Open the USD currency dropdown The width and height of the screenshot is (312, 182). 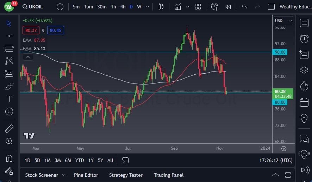283,21
